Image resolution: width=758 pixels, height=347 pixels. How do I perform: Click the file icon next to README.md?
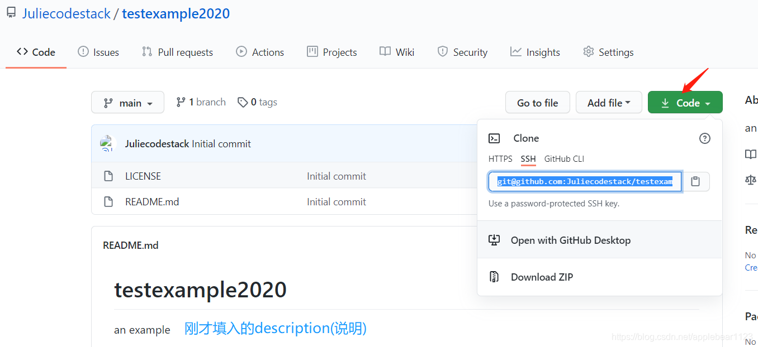(x=109, y=201)
